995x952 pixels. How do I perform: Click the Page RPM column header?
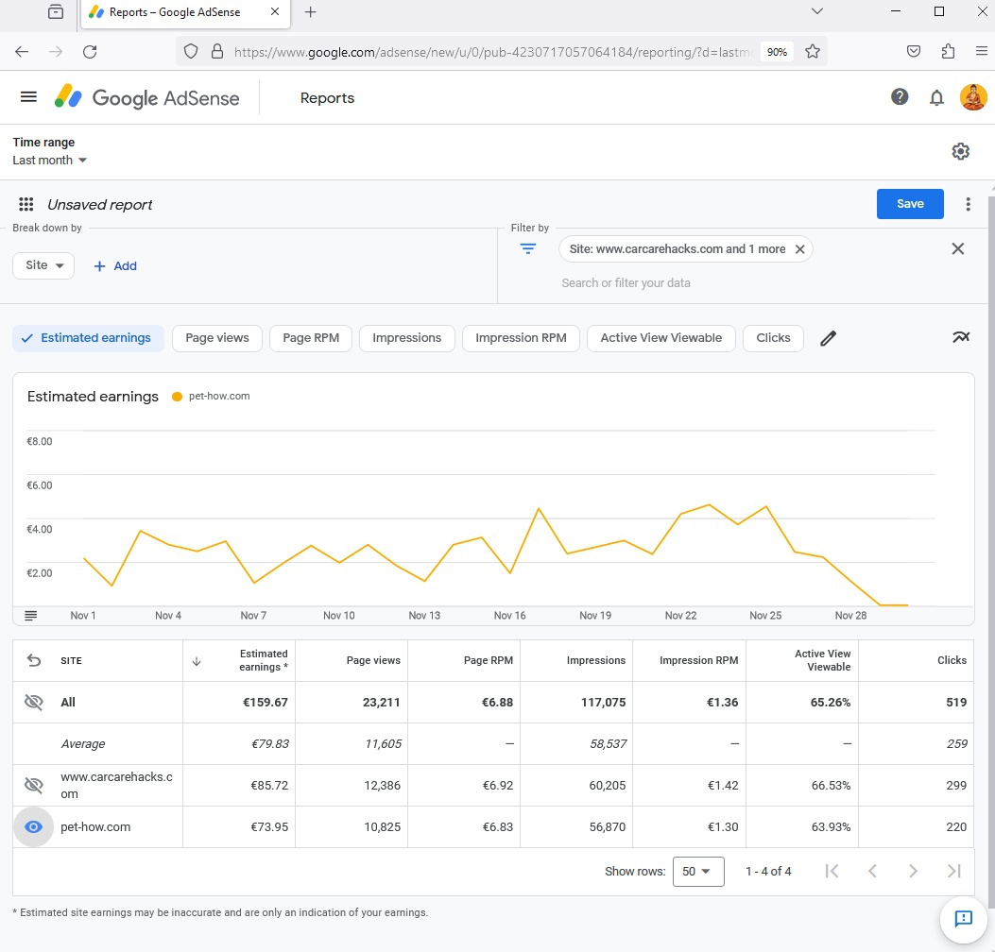coord(488,660)
